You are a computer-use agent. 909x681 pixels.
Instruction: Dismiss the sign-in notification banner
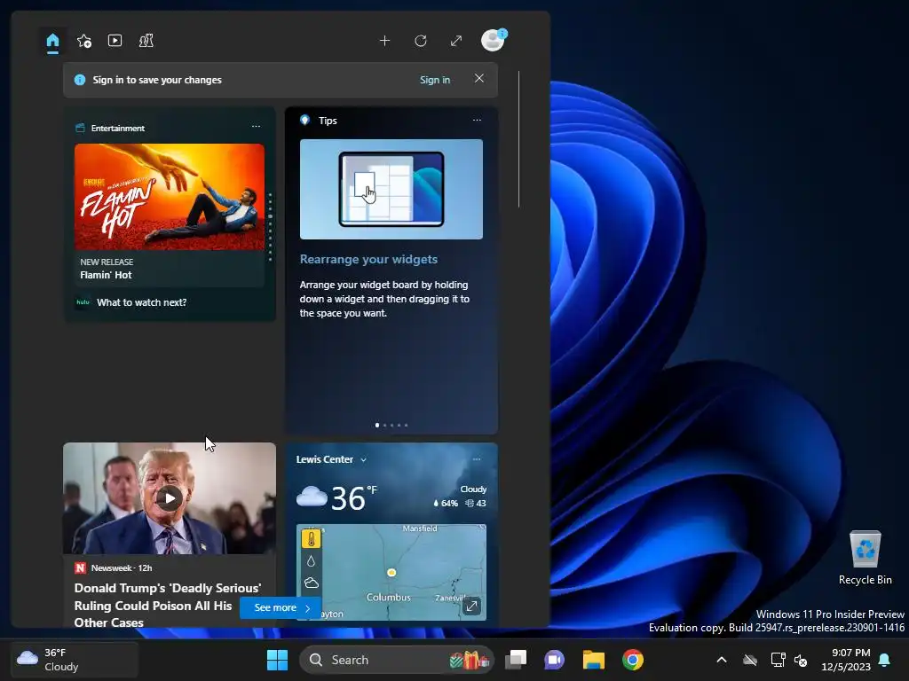(478, 78)
